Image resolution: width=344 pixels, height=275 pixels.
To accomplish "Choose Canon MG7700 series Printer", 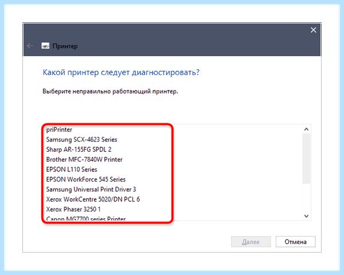I will pyautogui.click(x=86, y=218).
